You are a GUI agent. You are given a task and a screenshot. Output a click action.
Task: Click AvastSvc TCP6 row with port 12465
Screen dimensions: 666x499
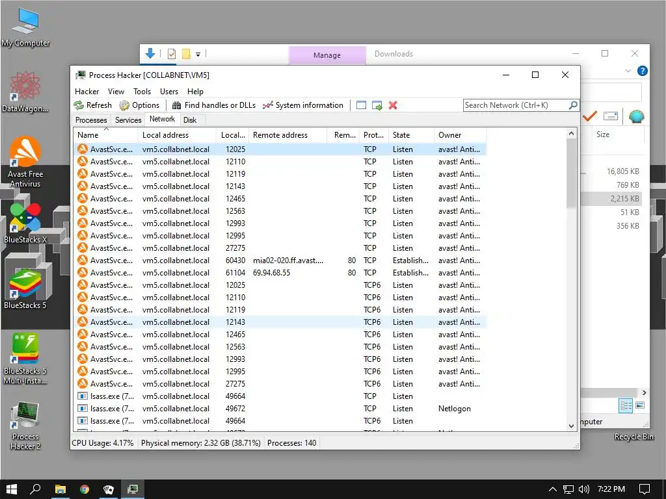(x=280, y=335)
